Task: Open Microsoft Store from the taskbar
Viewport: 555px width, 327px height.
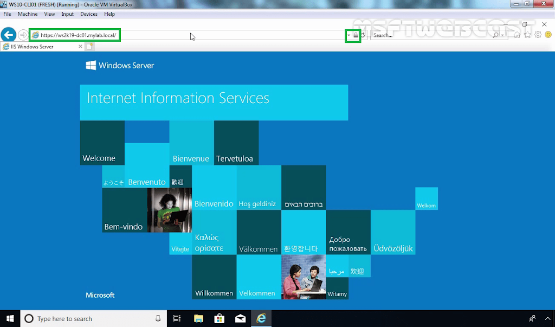Action: point(220,318)
